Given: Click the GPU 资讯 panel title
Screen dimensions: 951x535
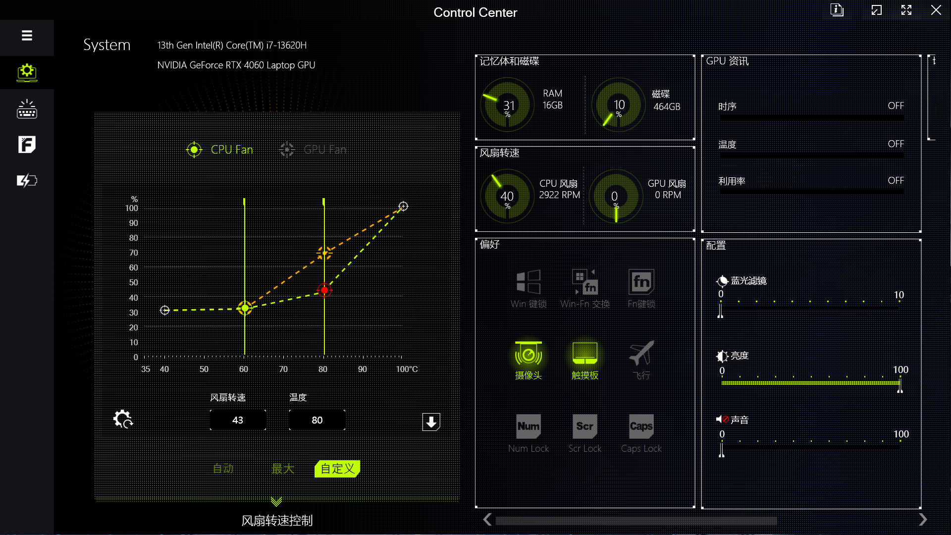Looking at the screenshot, I should click(727, 61).
